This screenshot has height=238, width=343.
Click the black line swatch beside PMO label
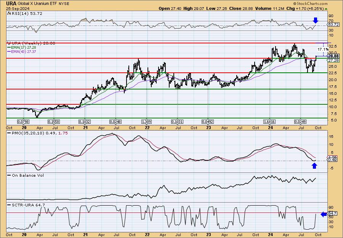tap(9, 133)
